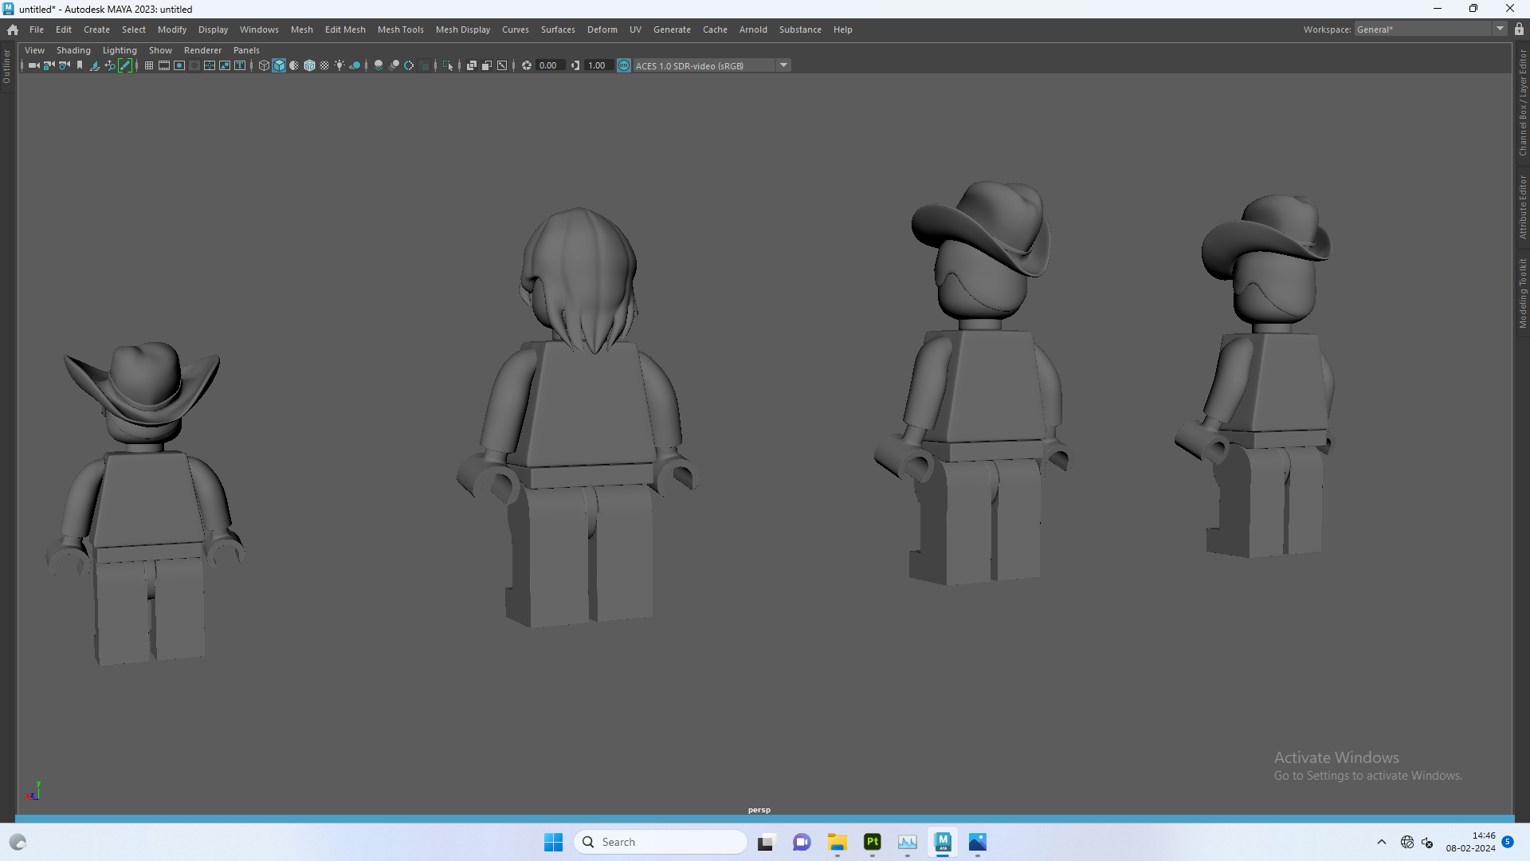
Task: Toggle the workspace lock icon
Action: pos(1520,29)
